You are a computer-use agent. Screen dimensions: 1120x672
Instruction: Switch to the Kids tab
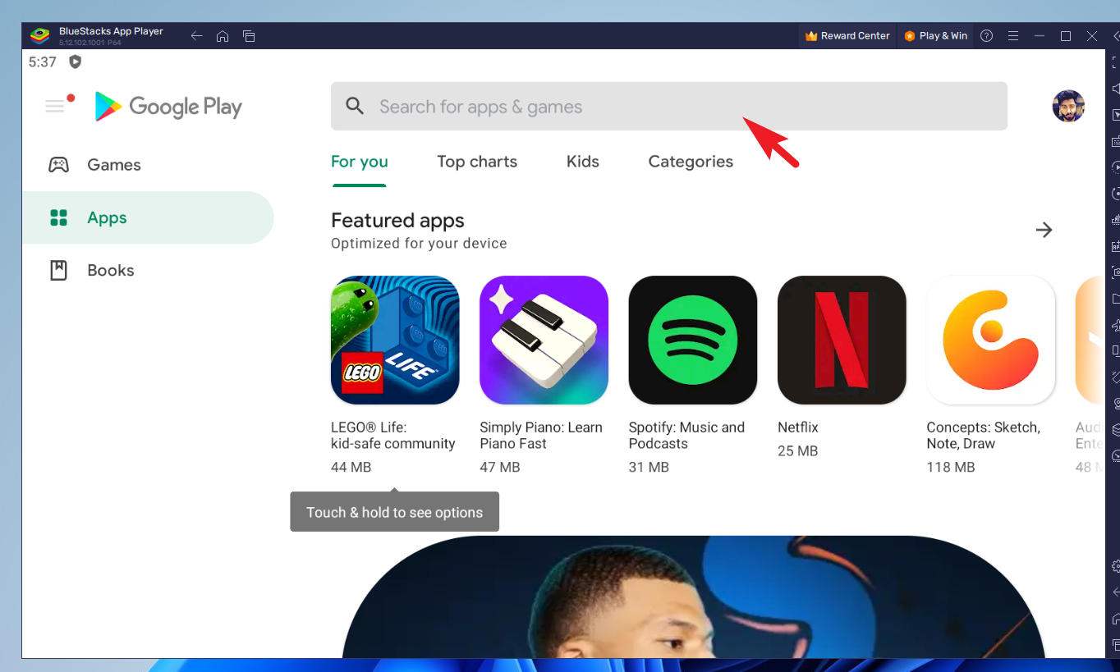(x=583, y=162)
